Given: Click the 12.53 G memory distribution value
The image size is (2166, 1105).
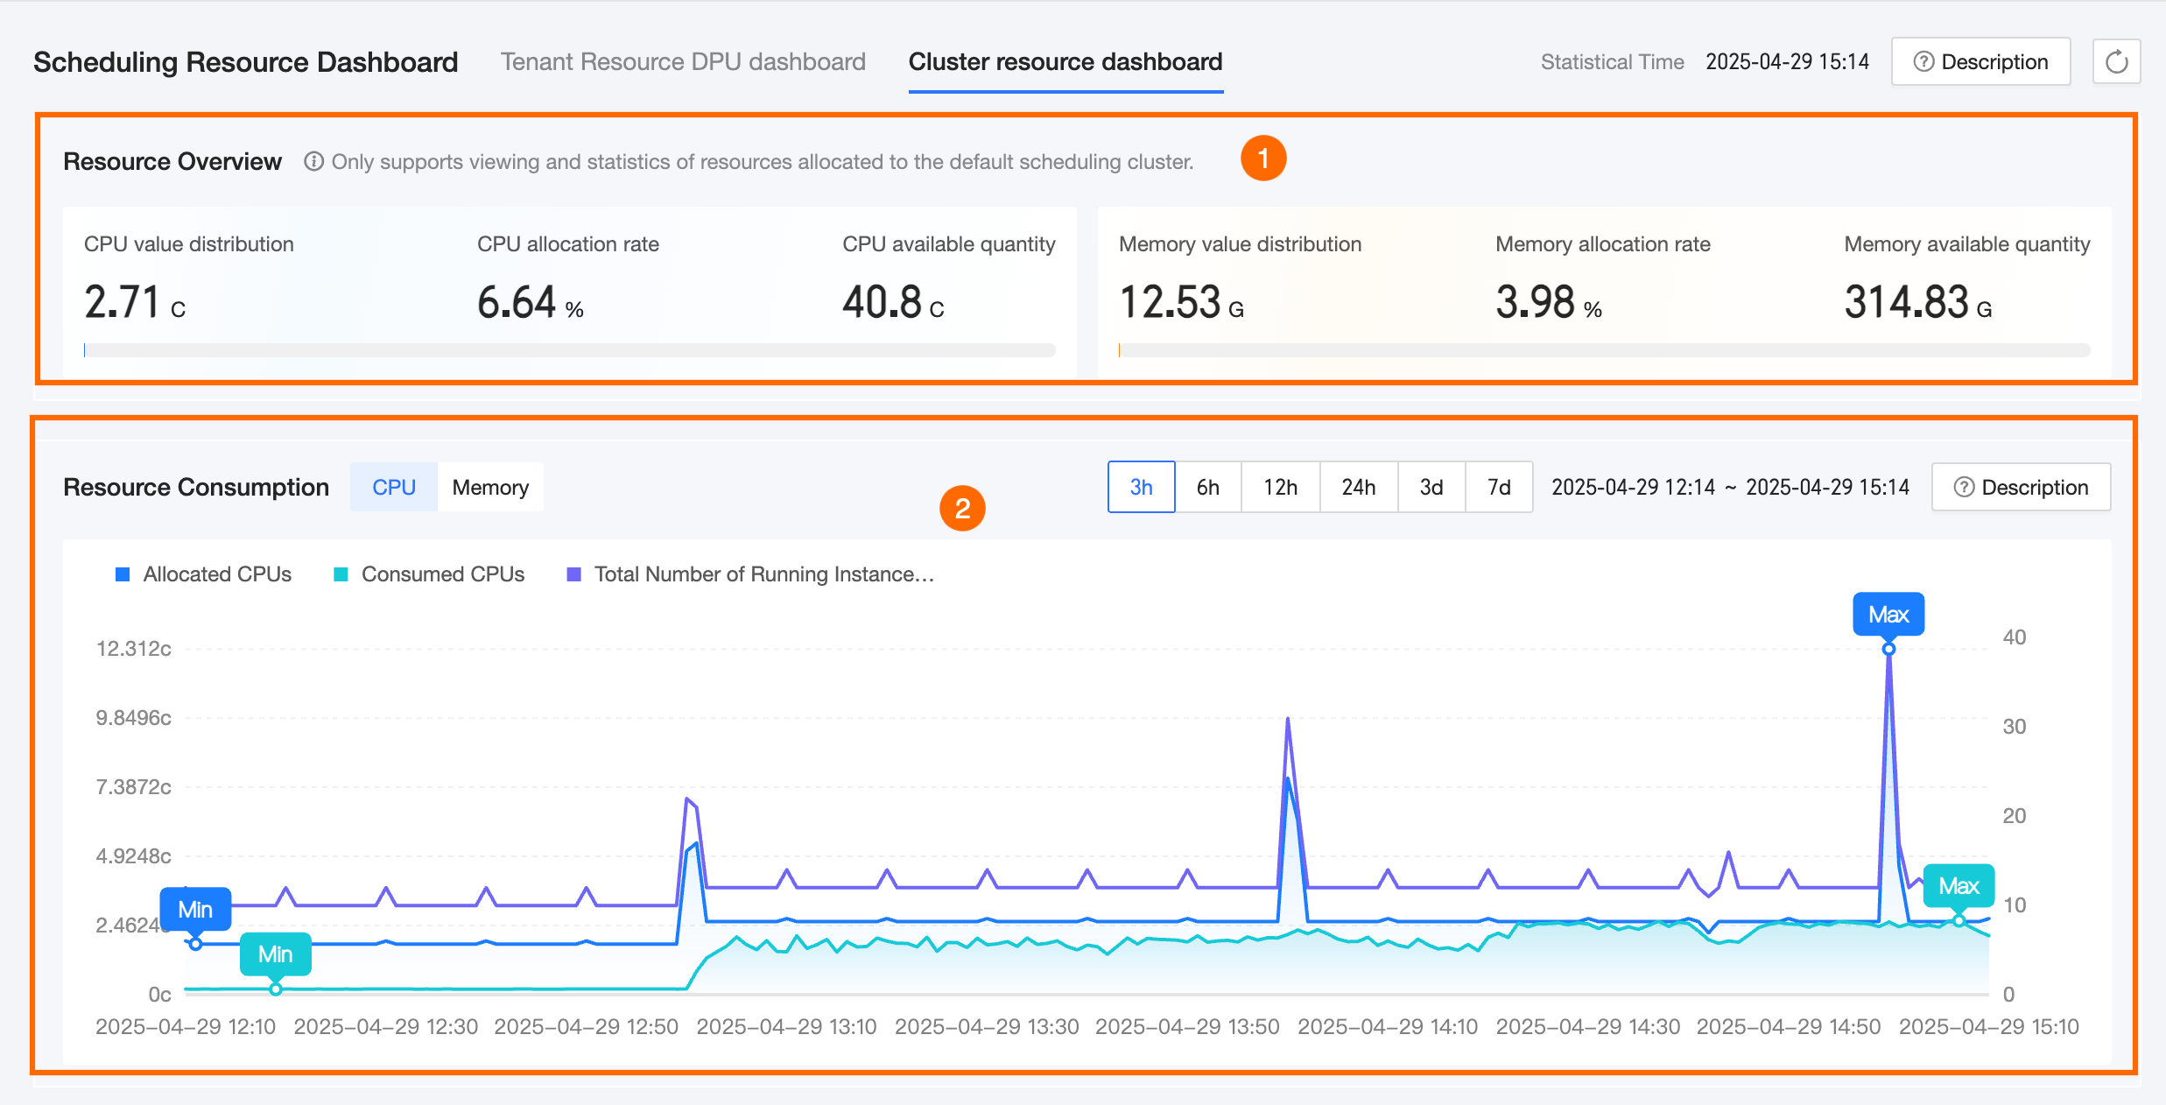Looking at the screenshot, I should pyautogui.click(x=1181, y=302).
